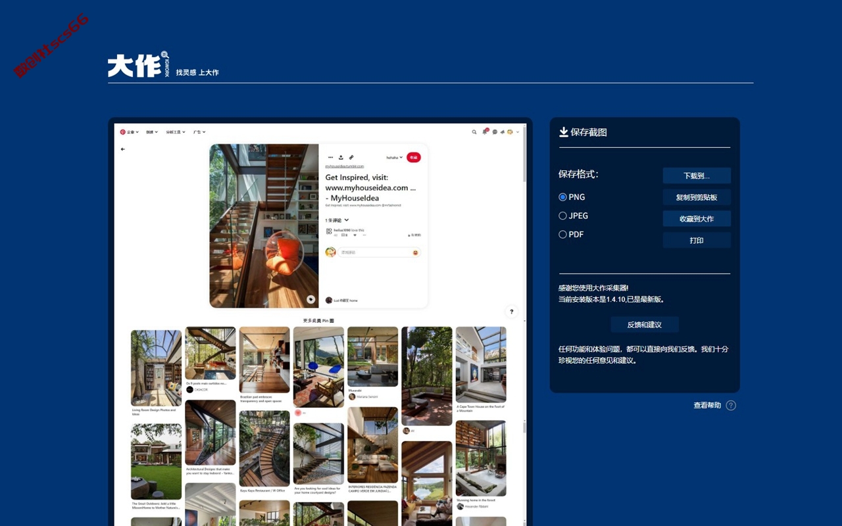Open the hohaha board dropdown
Viewport: 842px width, 526px height.
point(395,157)
